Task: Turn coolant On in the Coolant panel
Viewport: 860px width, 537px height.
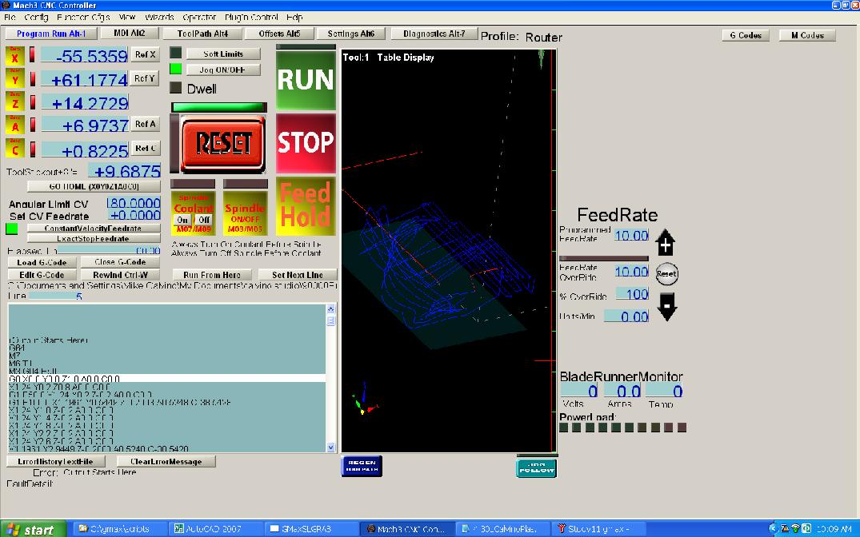Action: pyautogui.click(x=182, y=219)
